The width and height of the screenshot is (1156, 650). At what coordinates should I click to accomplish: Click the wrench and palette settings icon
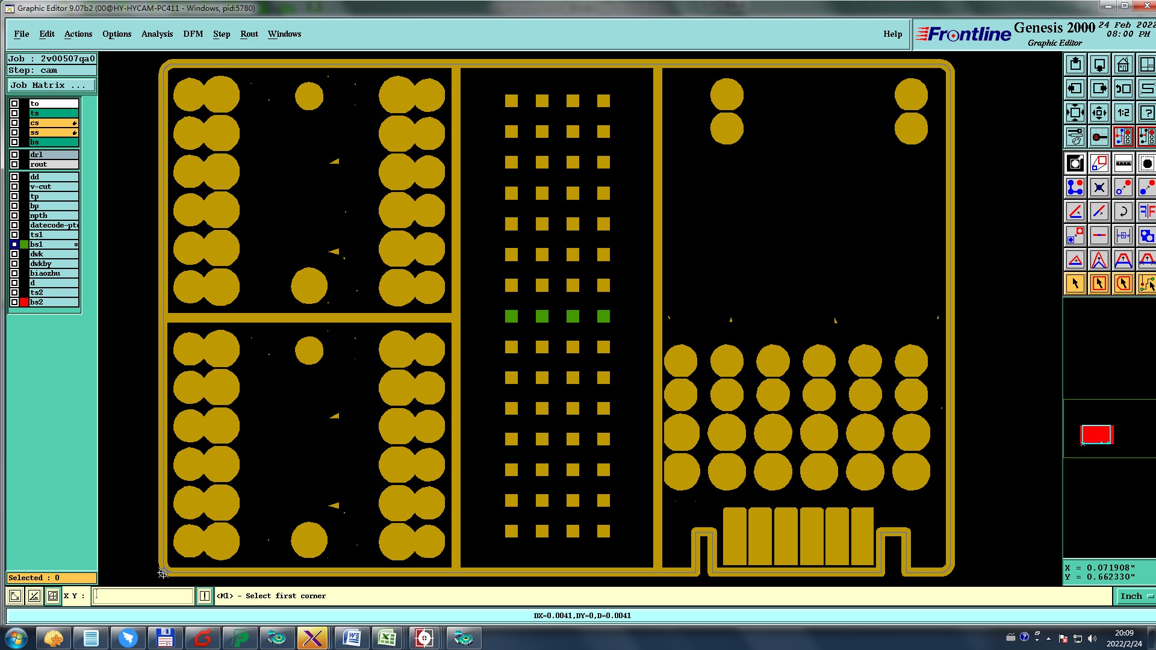[x=1075, y=137]
